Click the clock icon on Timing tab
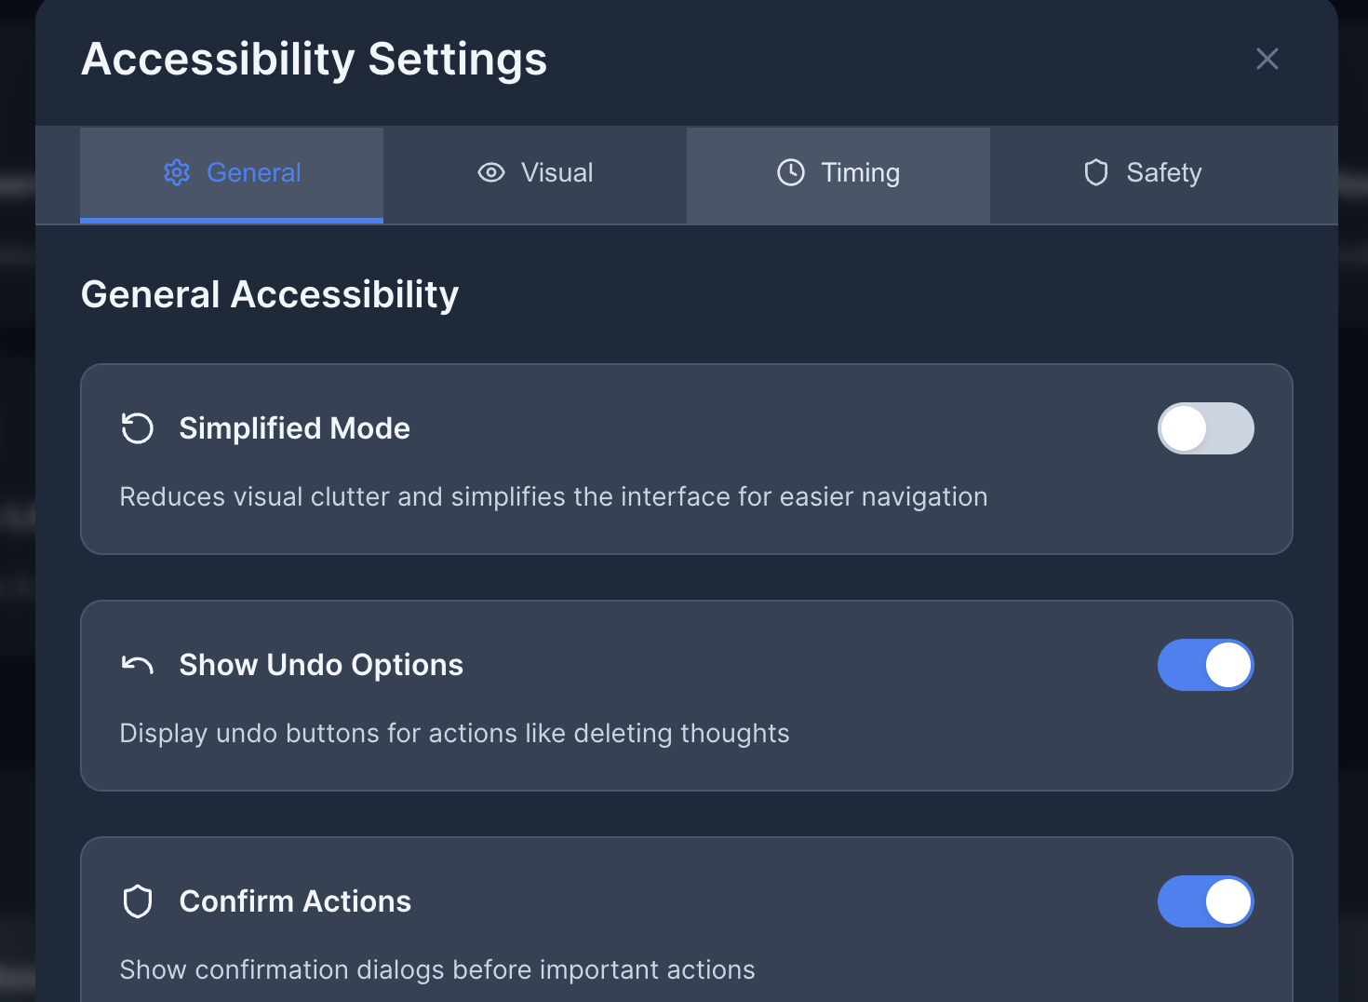Screen dimensions: 1368x1002 [x=791, y=172]
